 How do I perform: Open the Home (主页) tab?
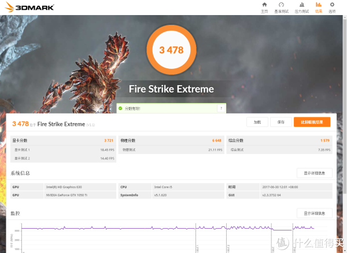[264, 8]
